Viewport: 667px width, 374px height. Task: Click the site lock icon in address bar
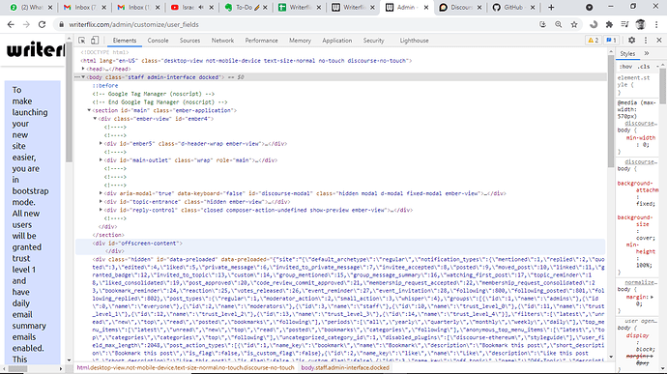pos(61,25)
